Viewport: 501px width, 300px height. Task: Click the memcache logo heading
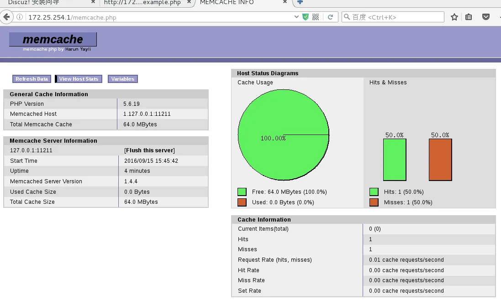pos(53,39)
